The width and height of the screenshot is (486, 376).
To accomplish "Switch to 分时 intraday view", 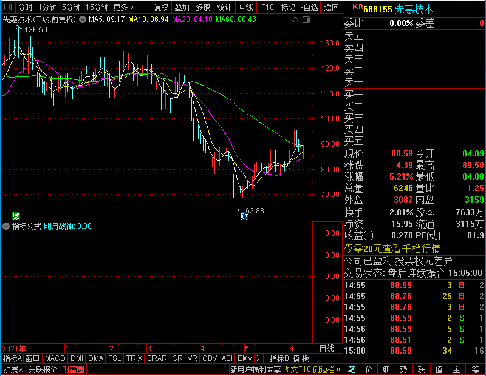I will (25, 7).
